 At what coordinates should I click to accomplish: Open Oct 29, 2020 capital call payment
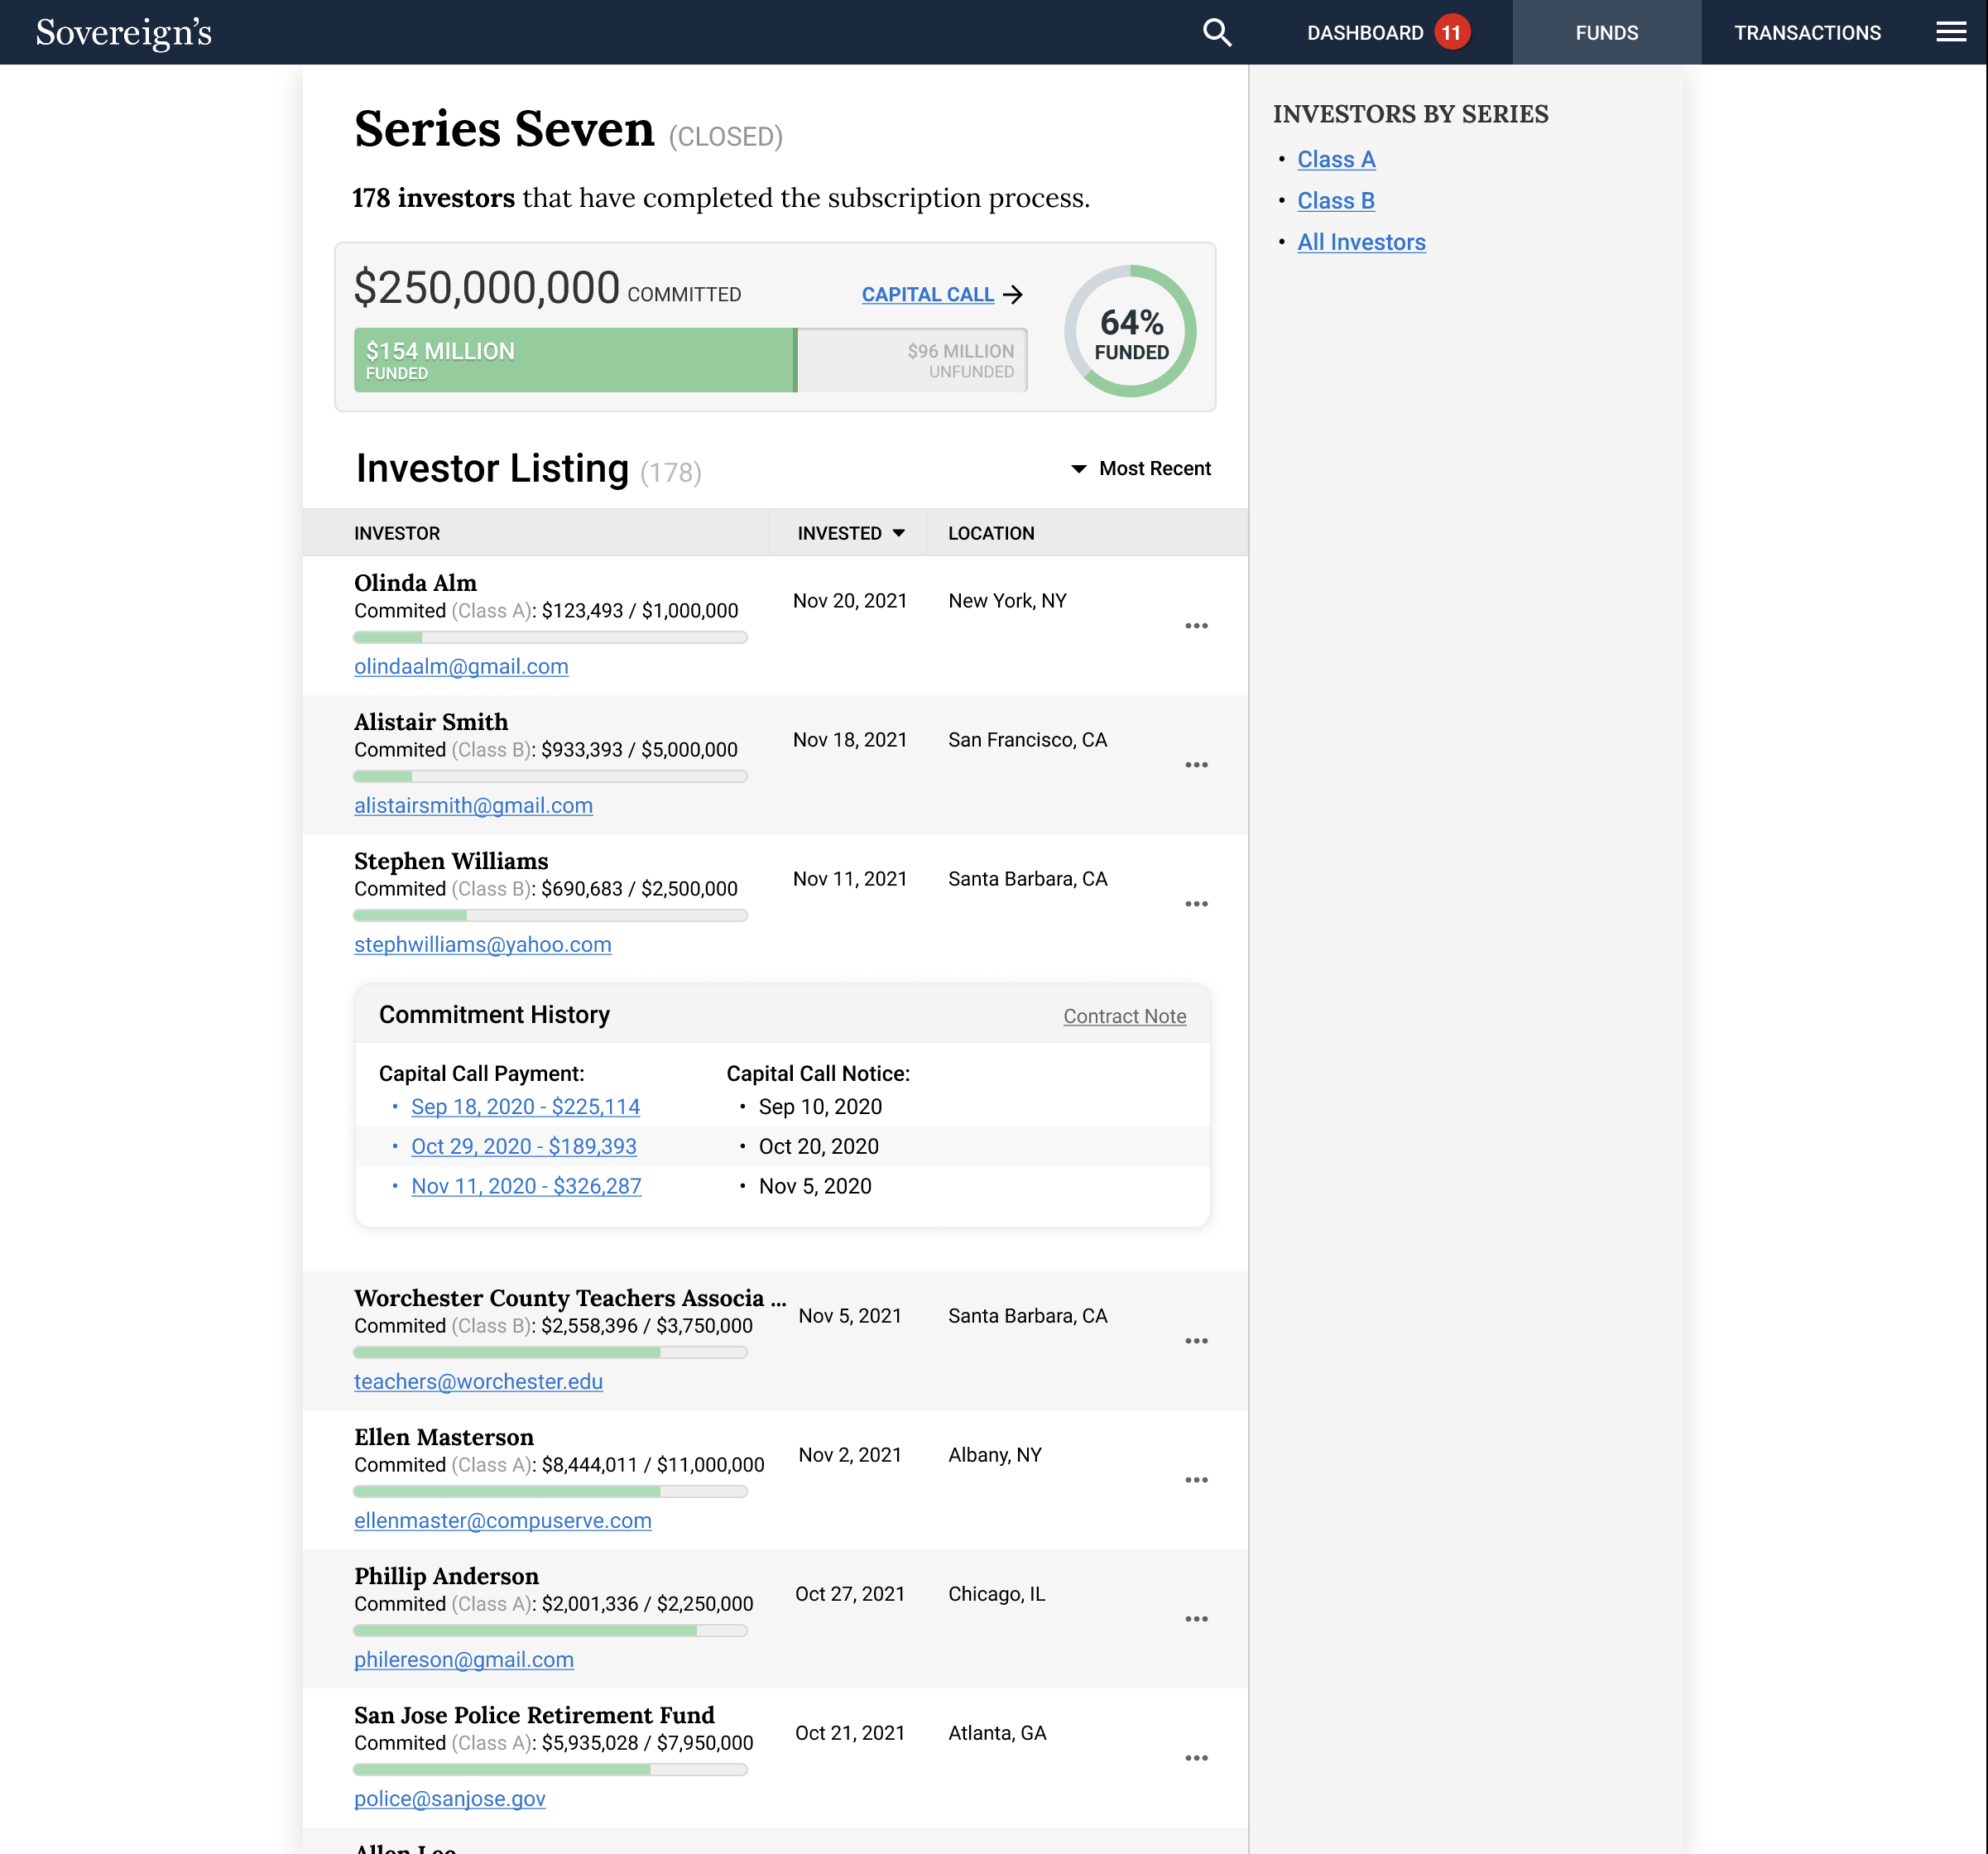click(523, 1147)
